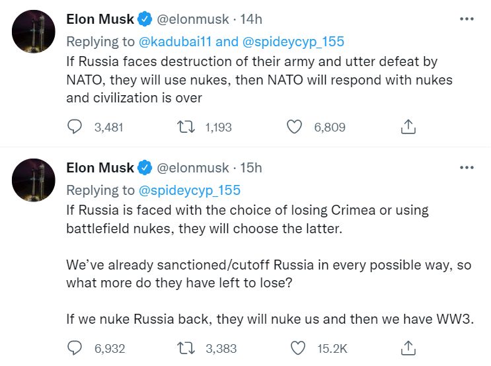491x366 pixels.
Task: Retweet the tweet with 1,193 retweets
Action: pos(184,127)
